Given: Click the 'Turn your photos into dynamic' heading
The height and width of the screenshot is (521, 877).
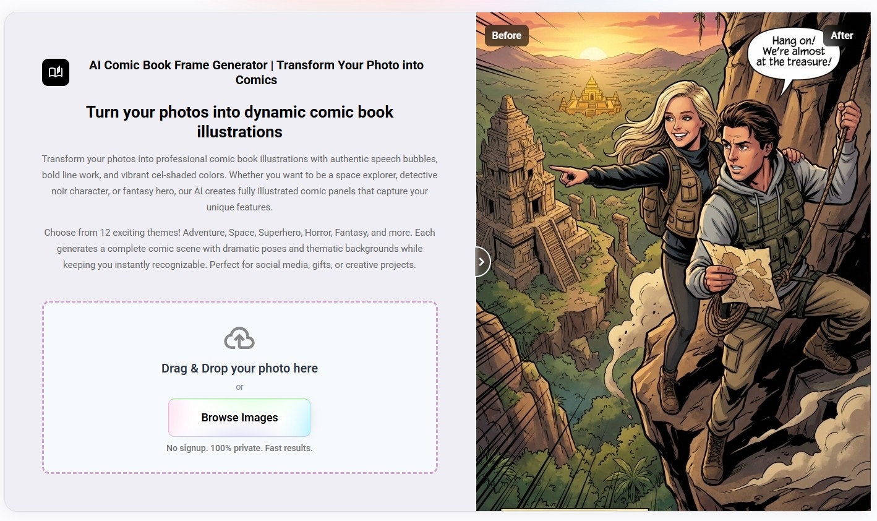Looking at the screenshot, I should pyautogui.click(x=239, y=122).
